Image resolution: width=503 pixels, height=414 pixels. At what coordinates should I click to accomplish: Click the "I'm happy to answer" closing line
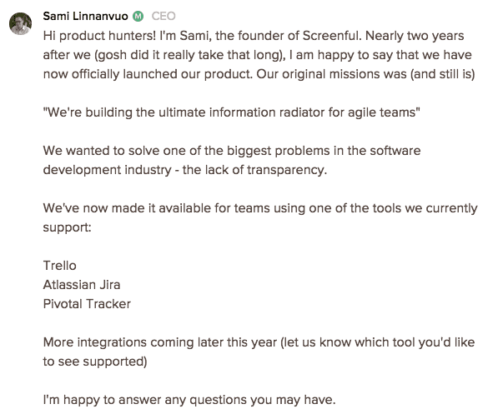click(189, 400)
